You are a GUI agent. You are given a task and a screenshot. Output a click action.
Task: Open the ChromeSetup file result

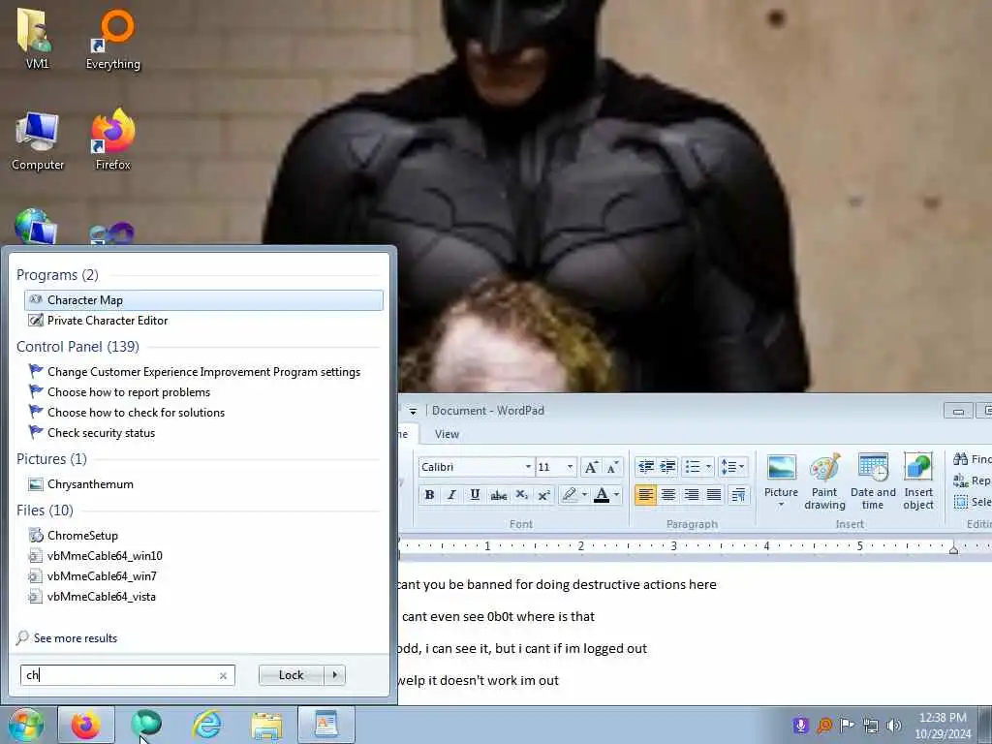tap(203, 535)
